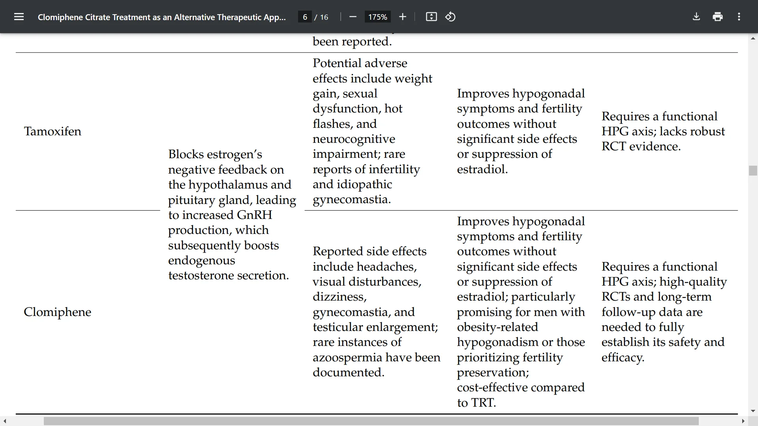Image resolution: width=758 pixels, height=426 pixels.
Task: Click 'lacks robust RCT evidence' text
Action: (663, 139)
